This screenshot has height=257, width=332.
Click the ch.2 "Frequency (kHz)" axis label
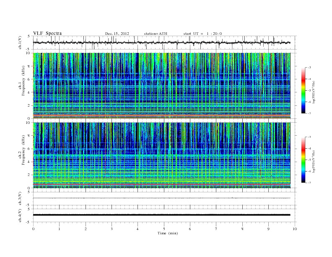(23, 150)
